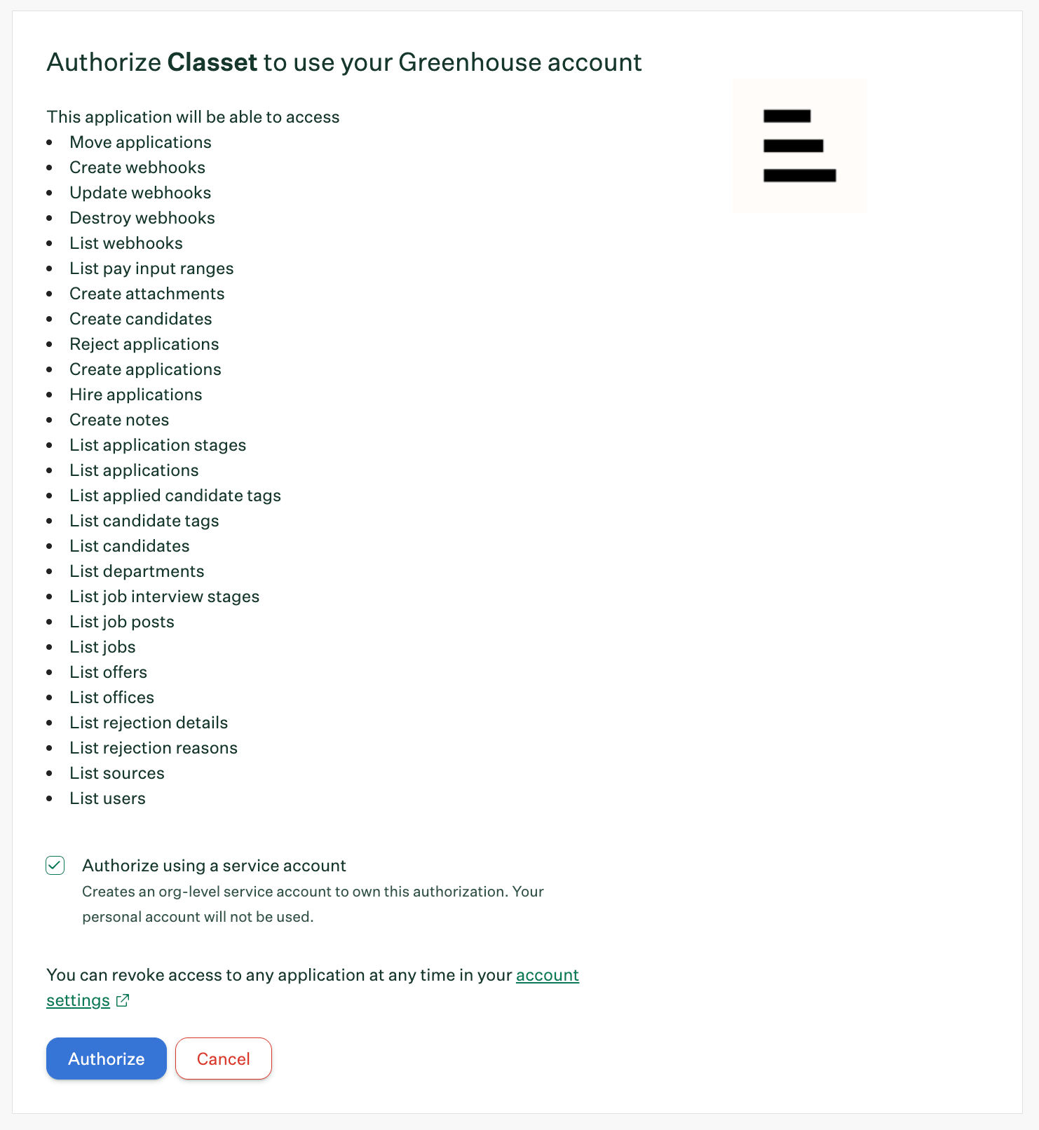The width and height of the screenshot is (1039, 1130).
Task: Click the 'Move applications' permission item
Action: click(x=140, y=142)
